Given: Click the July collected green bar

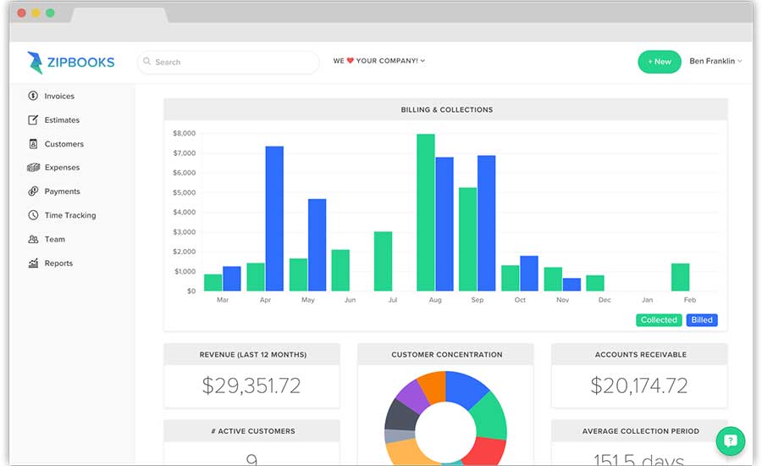Looking at the screenshot, I should pos(383,261).
